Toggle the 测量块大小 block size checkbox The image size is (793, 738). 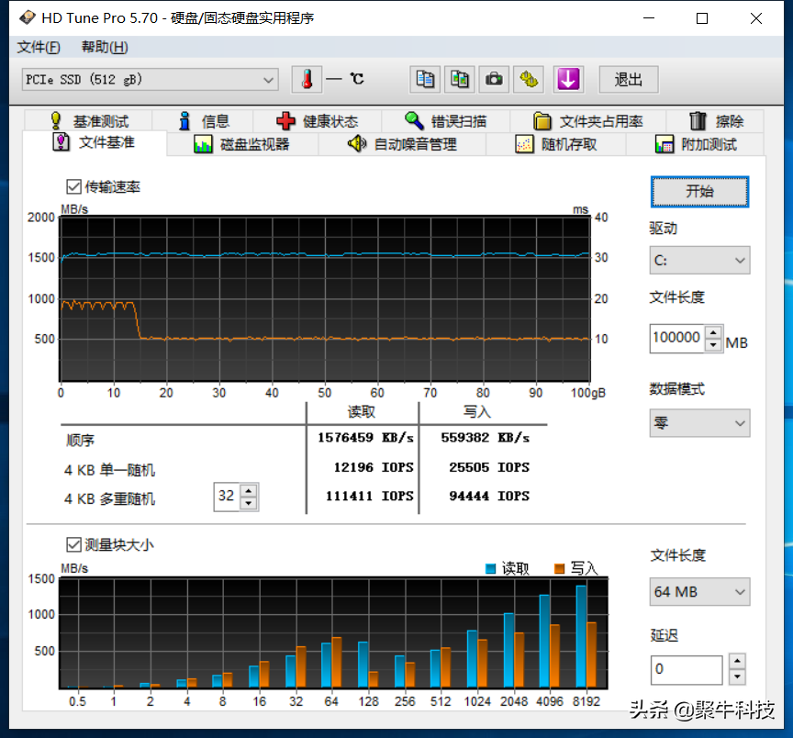(74, 544)
